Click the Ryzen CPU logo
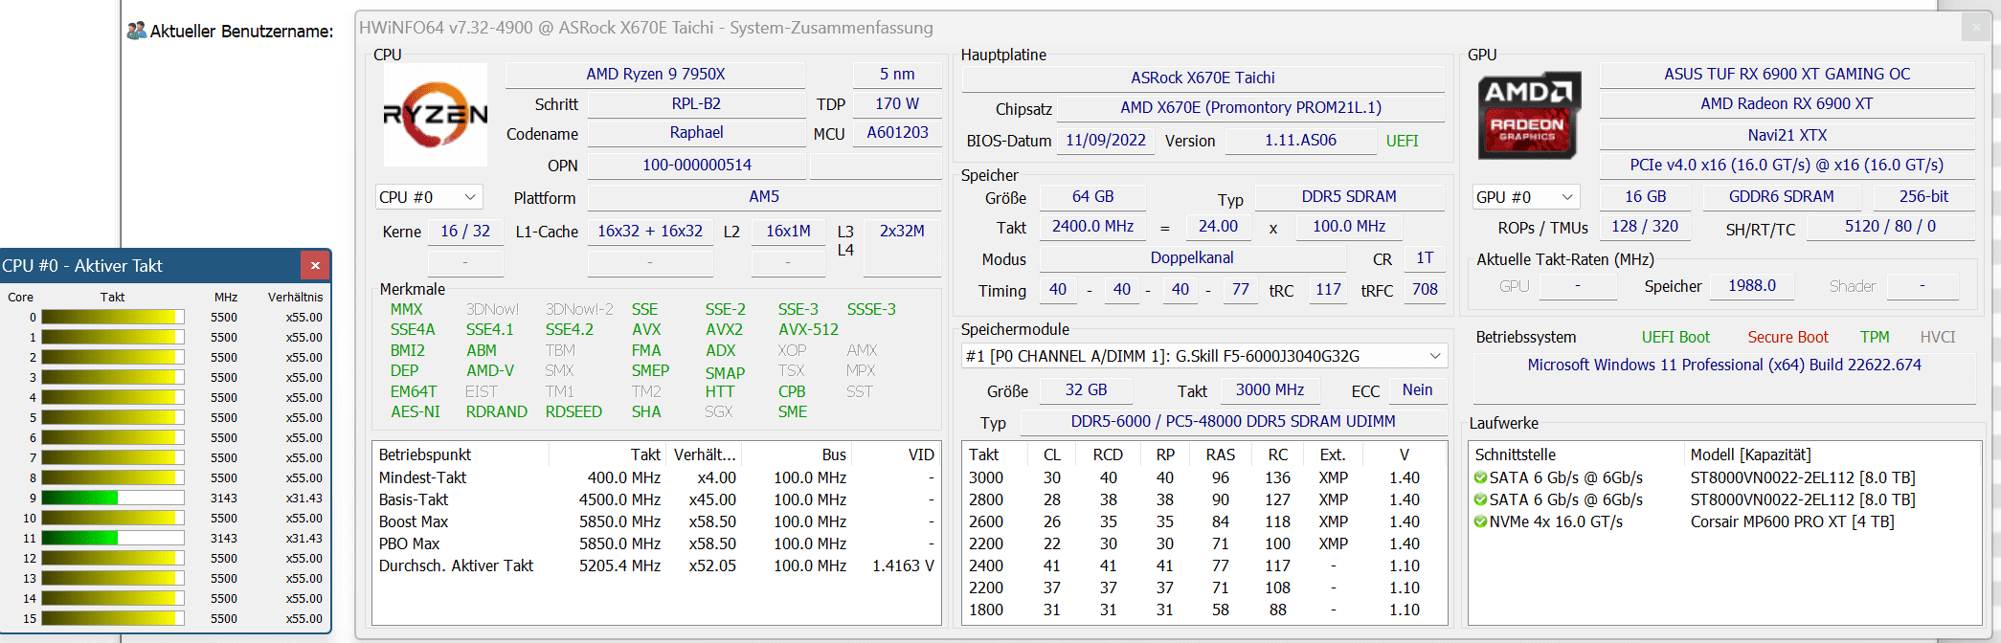This screenshot has height=643, width=2001. click(x=436, y=115)
